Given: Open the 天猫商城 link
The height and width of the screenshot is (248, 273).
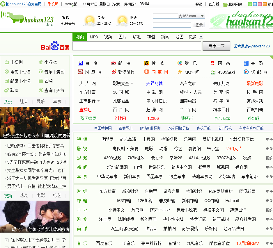Looking at the screenshot, I should [154, 84].
